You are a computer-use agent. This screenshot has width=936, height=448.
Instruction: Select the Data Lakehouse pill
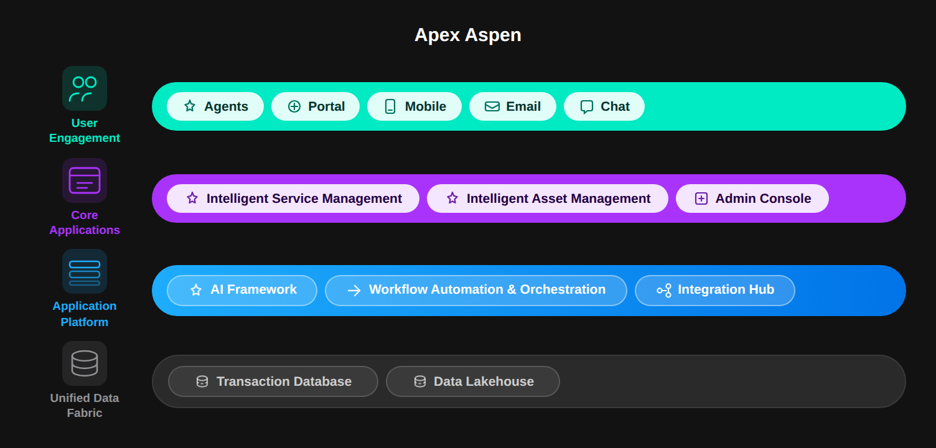point(472,381)
